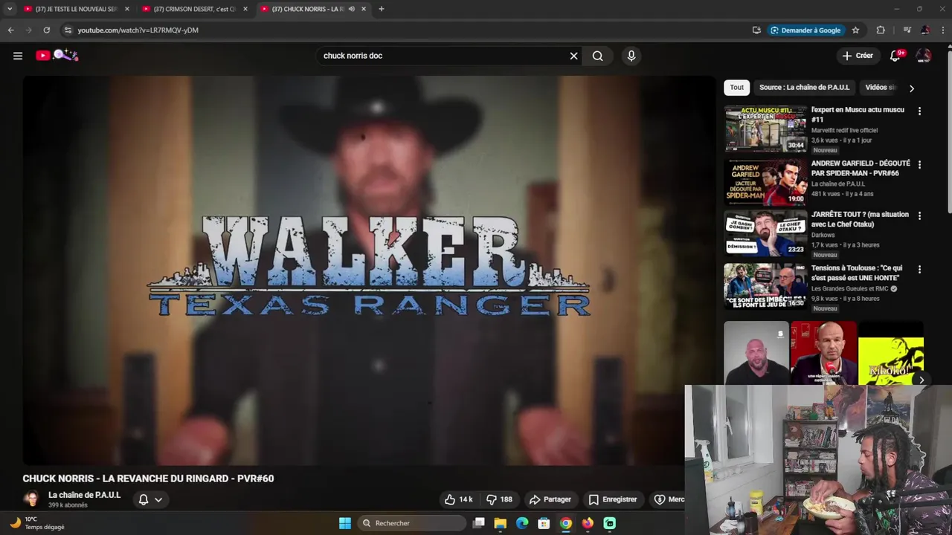The image size is (952, 535).
Task: Open the YouTube hamburger guide menu
Action: (x=18, y=56)
